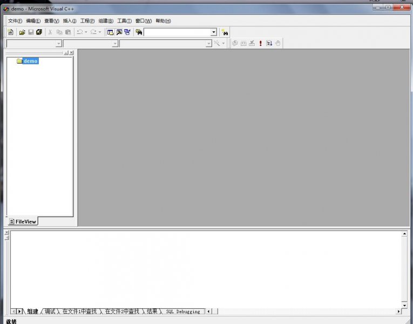Image resolution: width=413 pixels, height=324 pixels.
Task: Click the Redo arrow icon
Action: point(93,32)
